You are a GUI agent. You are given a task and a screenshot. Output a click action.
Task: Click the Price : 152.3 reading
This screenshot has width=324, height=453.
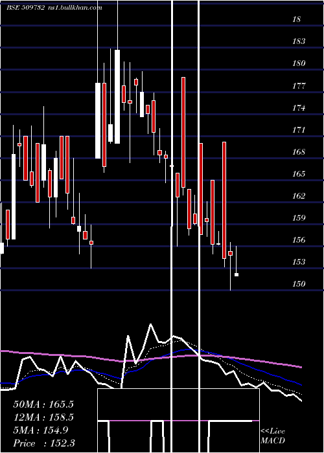[x=44, y=443]
